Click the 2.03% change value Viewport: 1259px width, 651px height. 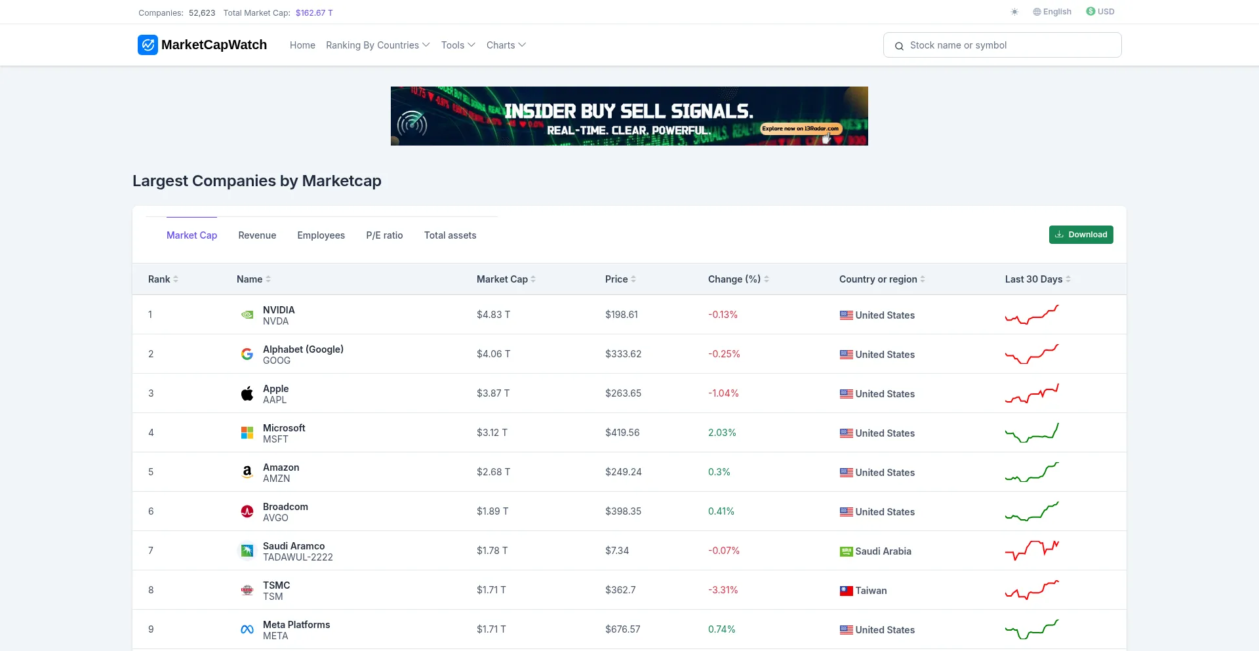coord(722,433)
